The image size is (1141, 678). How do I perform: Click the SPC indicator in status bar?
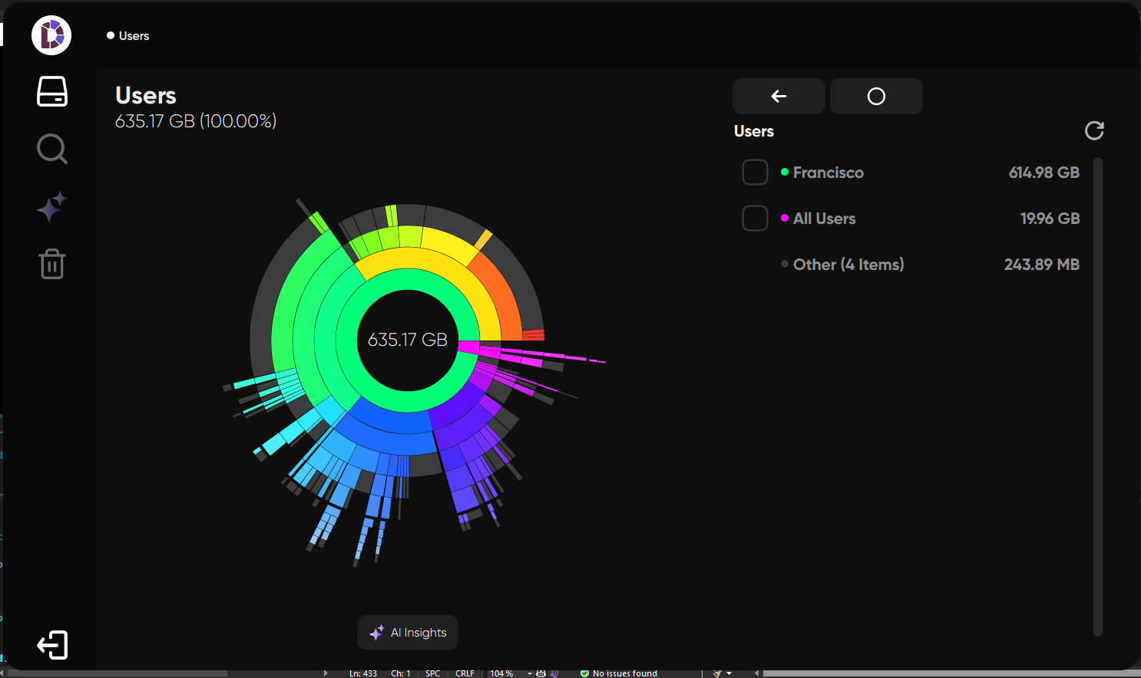coord(432,673)
